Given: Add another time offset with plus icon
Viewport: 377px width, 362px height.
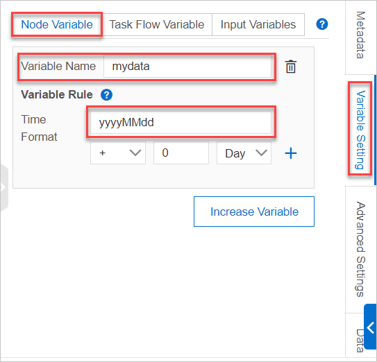Looking at the screenshot, I should click(291, 153).
